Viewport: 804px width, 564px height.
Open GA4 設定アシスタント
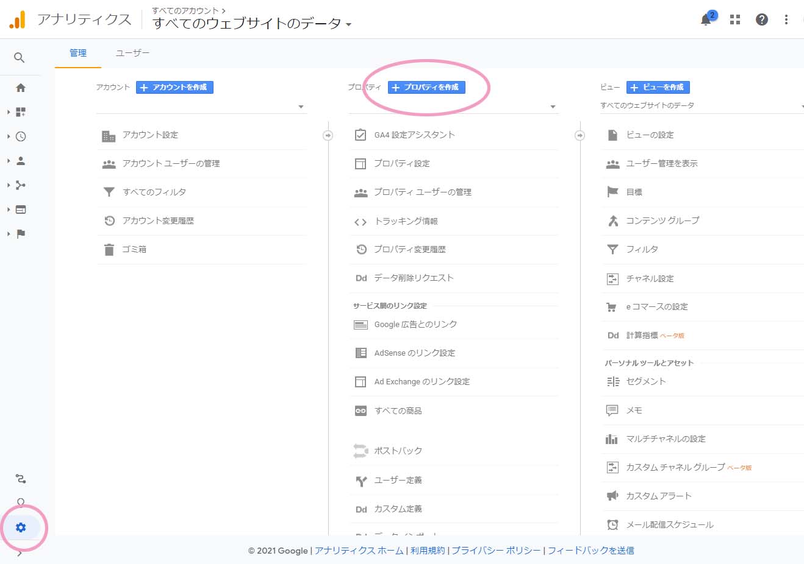(414, 135)
